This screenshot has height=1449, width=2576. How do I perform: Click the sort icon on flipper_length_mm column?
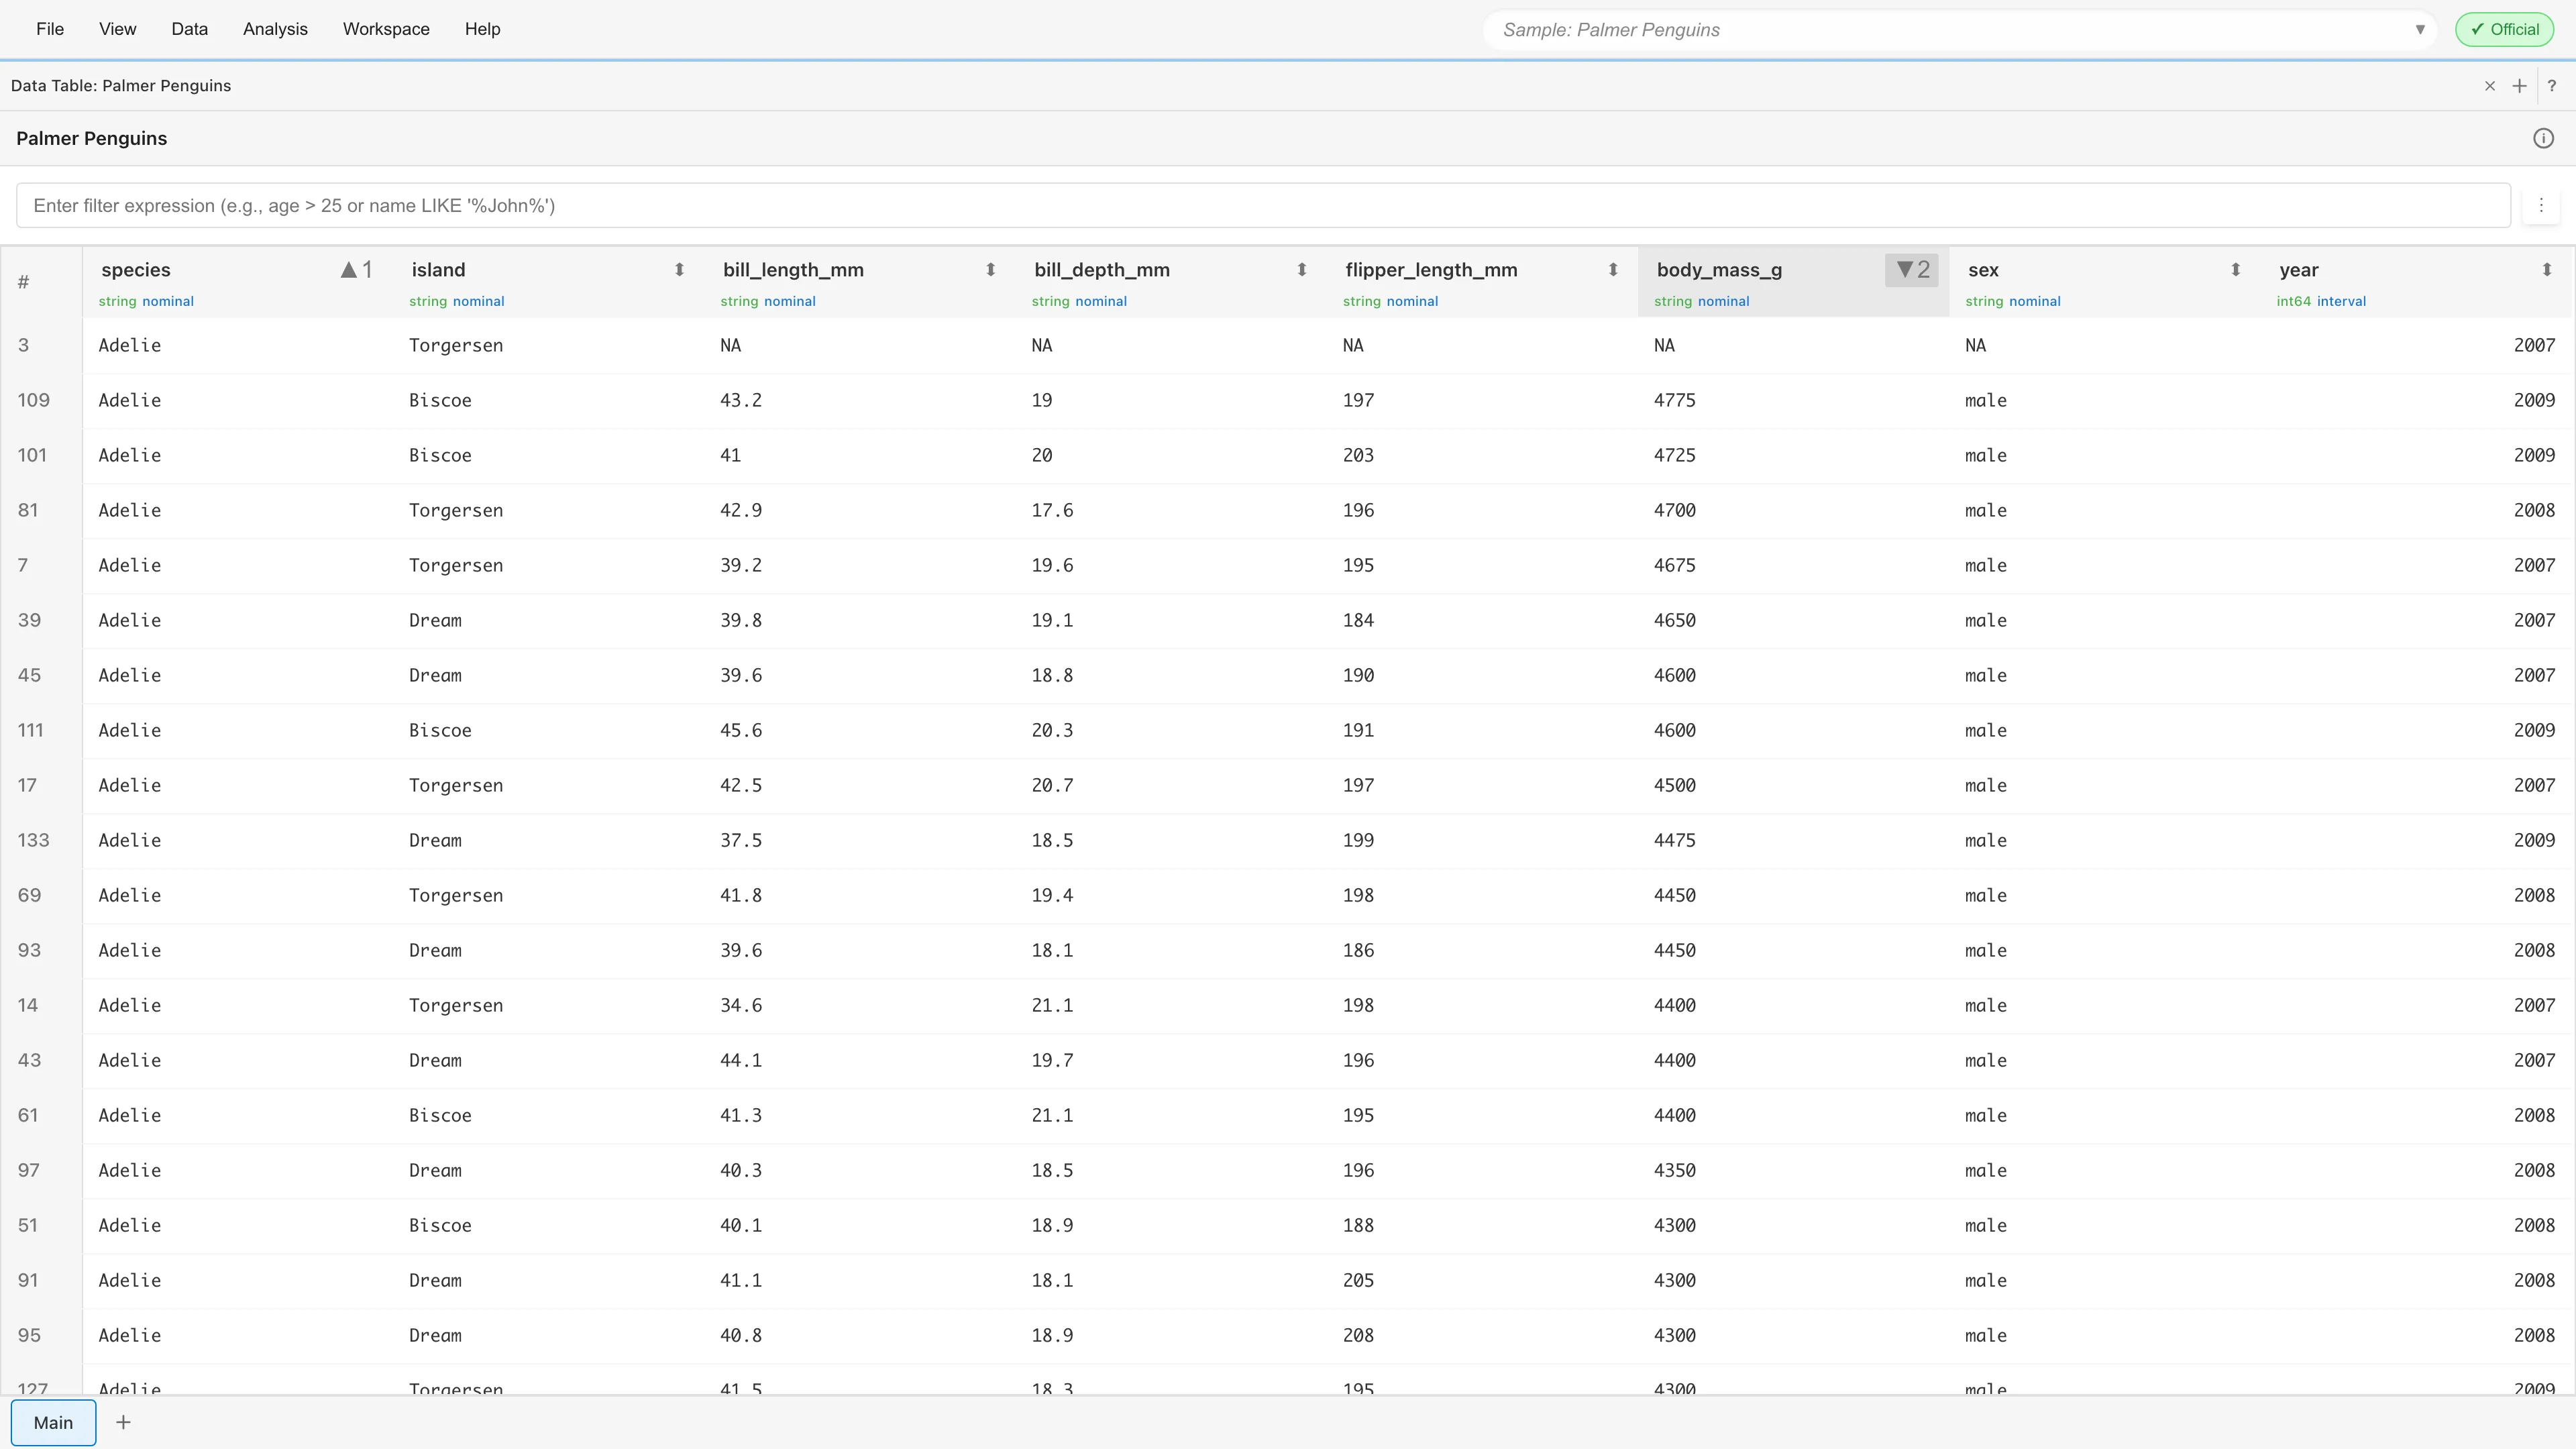pyautogui.click(x=1612, y=270)
